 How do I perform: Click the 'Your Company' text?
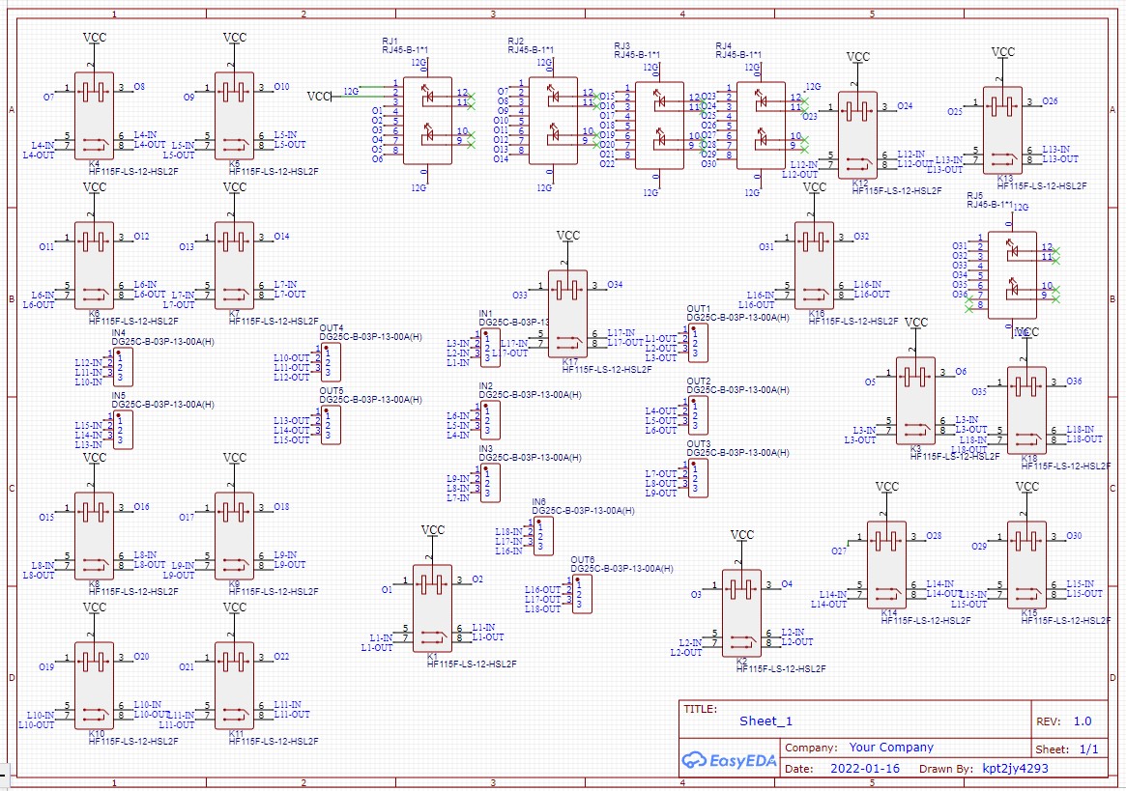(891, 748)
